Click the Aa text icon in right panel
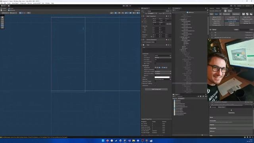The width and height of the screenshot is (254, 143). point(251,14)
